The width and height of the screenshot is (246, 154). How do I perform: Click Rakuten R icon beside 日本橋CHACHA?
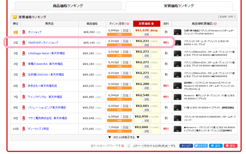point(24,75)
